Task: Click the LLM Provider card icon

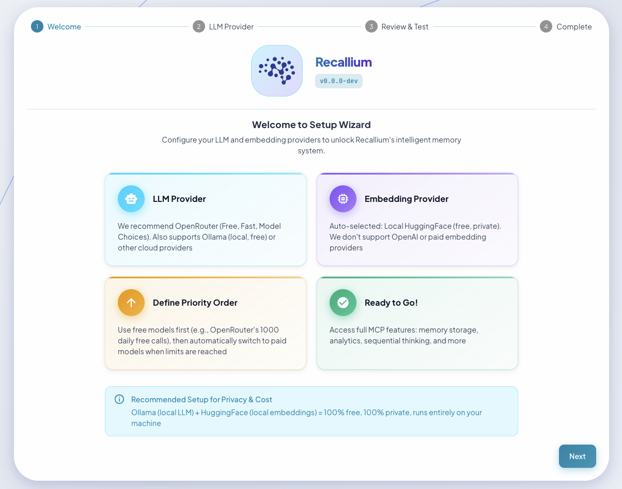Action: click(131, 199)
